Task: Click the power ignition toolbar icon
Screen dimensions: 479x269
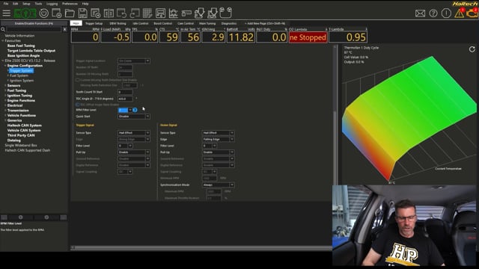Action: click(44, 13)
